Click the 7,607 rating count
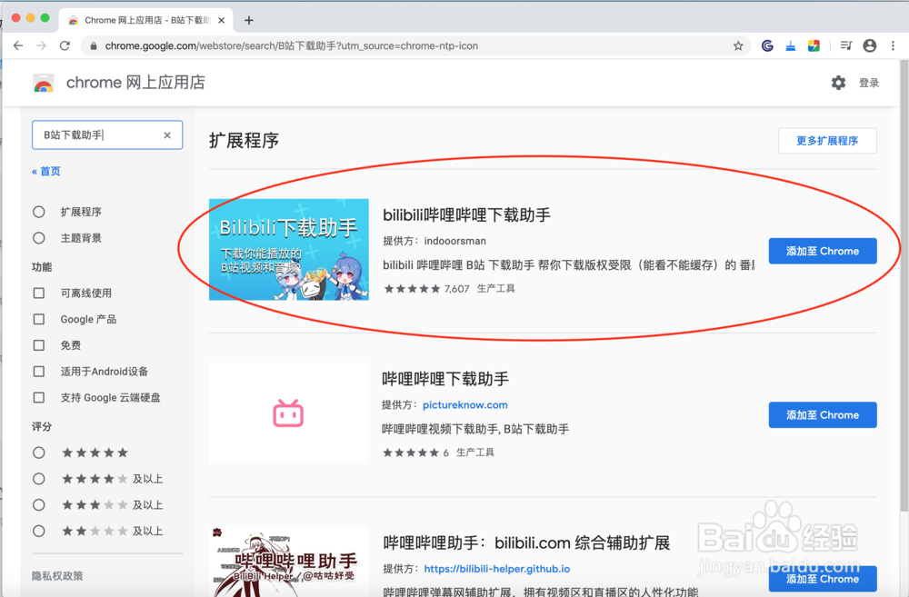Image resolution: width=909 pixels, height=597 pixels. pyautogui.click(x=457, y=289)
